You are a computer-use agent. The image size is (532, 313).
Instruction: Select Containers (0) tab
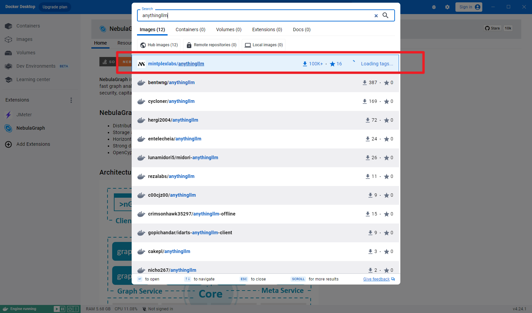click(x=190, y=29)
